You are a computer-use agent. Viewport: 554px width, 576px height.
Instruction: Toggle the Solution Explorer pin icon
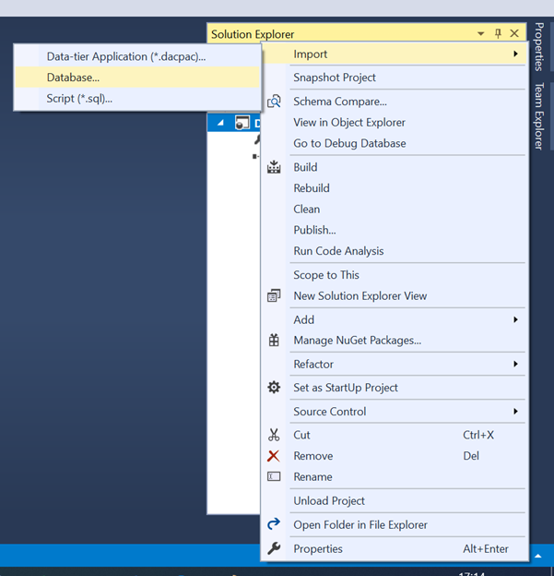(x=498, y=33)
